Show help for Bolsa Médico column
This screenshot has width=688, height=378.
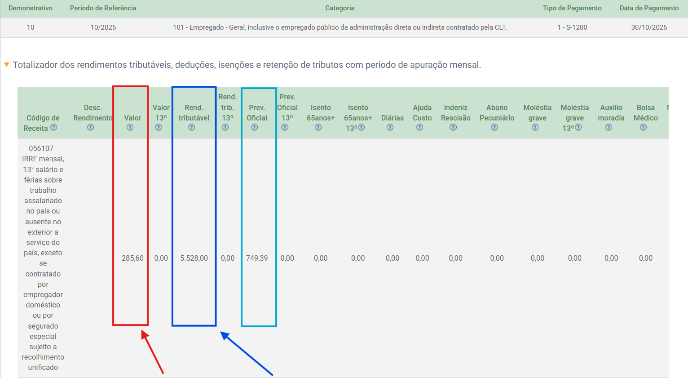pos(644,128)
